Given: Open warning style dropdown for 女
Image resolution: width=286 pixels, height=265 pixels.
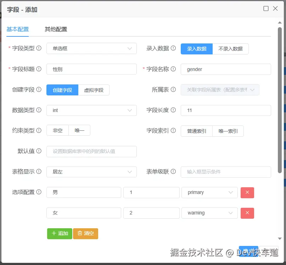Looking at the screenshot, I should tap(209, 213).
